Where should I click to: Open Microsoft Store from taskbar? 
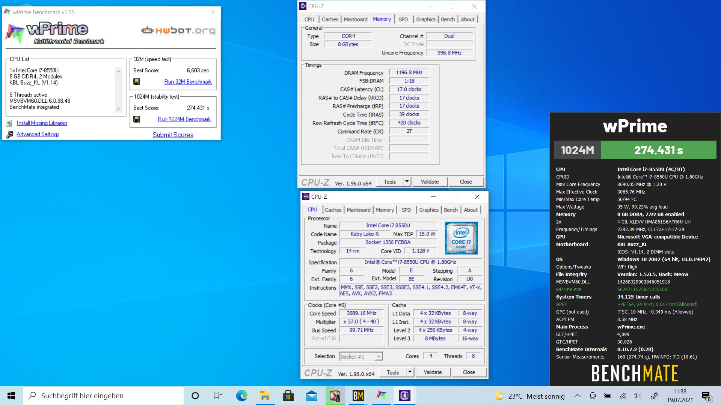(x=288, y=396)
